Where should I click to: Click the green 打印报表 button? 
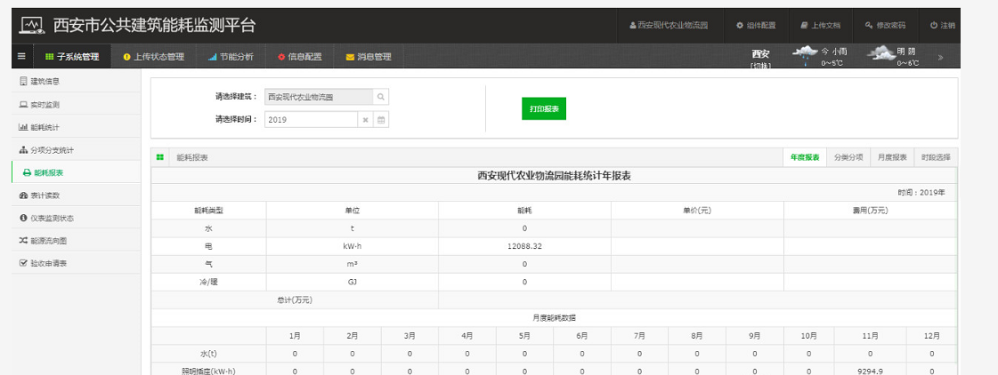[544, 108]
